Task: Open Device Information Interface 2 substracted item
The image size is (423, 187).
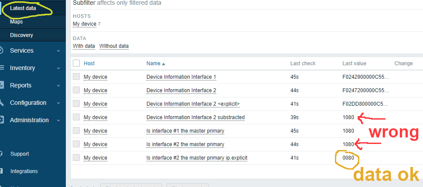Action: pos(195,117)
